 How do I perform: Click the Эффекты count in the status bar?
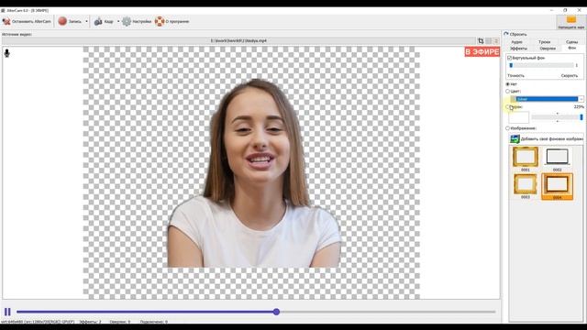coord(90,322)
